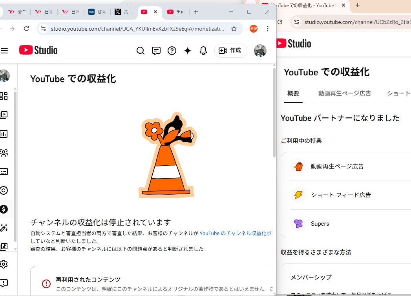Screen dimensions: 411x296
Task: Open the orange Chrome profile icon
Action: point(254,29)
